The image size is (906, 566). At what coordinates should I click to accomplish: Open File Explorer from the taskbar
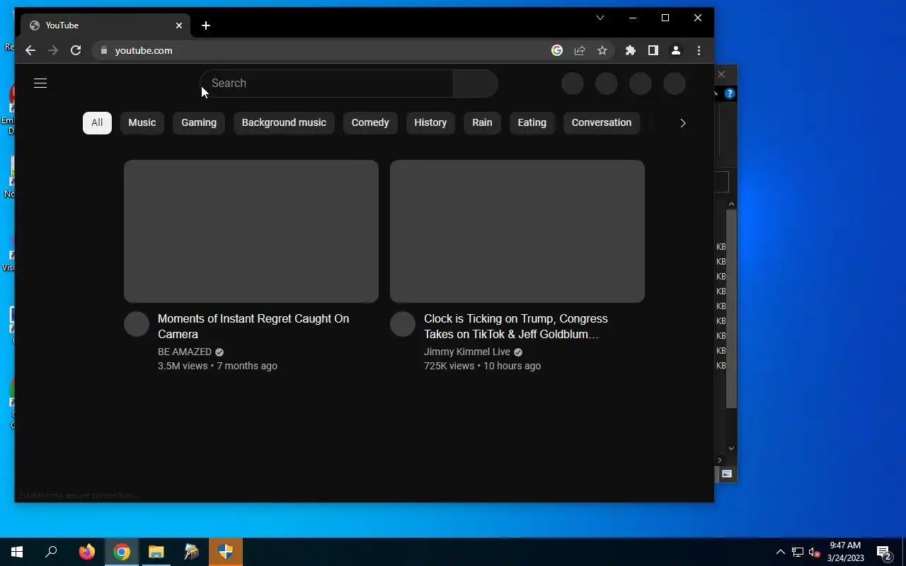tap(156, 552)
